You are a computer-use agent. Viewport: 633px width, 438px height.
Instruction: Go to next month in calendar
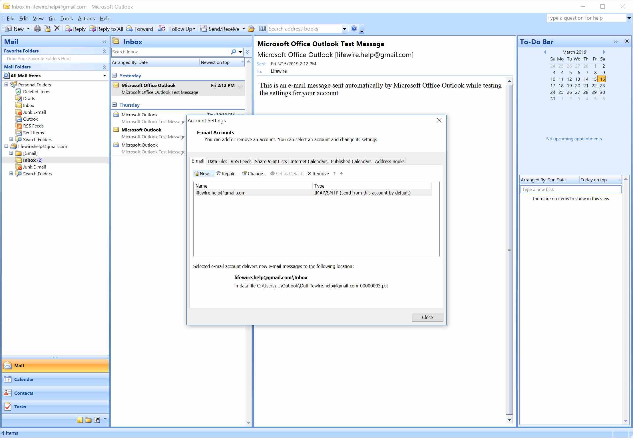click(x=604, y=52)
